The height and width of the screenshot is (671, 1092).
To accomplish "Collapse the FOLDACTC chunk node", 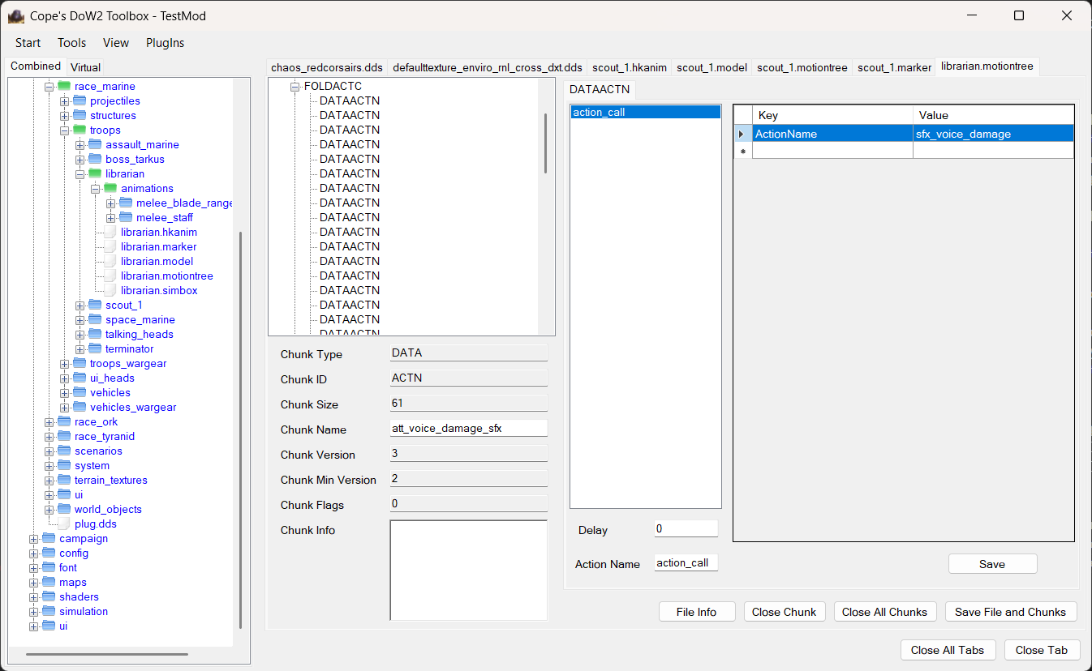I will [295, 86].
